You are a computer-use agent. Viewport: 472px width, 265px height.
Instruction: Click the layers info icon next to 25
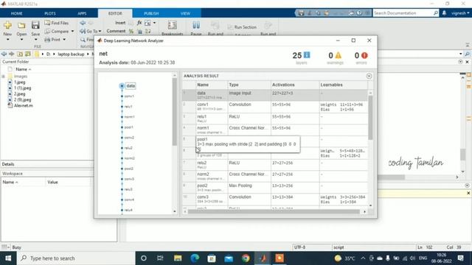[307, 55]
